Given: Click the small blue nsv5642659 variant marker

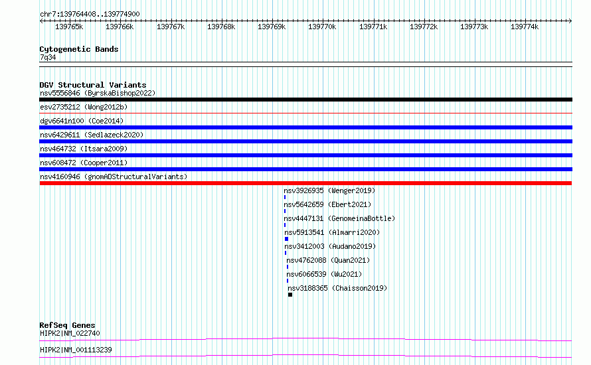Looking at the screenshot, I should click(285, 211).
